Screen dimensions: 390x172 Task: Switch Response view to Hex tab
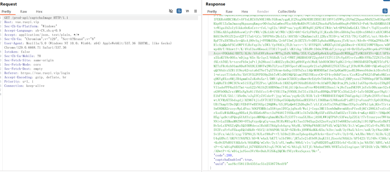pos(245,12)
